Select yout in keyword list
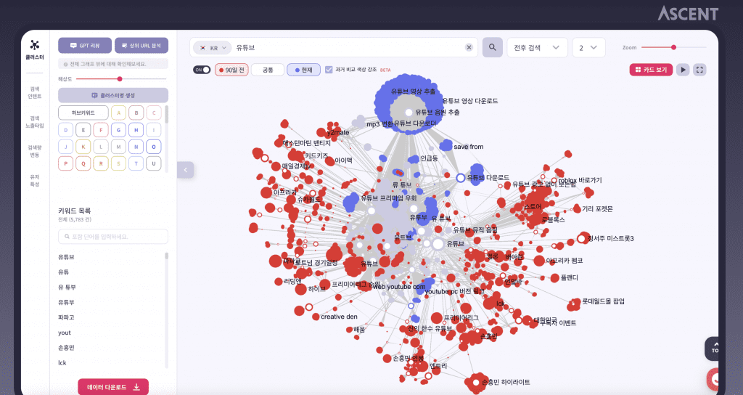 [x=65, y=333]
